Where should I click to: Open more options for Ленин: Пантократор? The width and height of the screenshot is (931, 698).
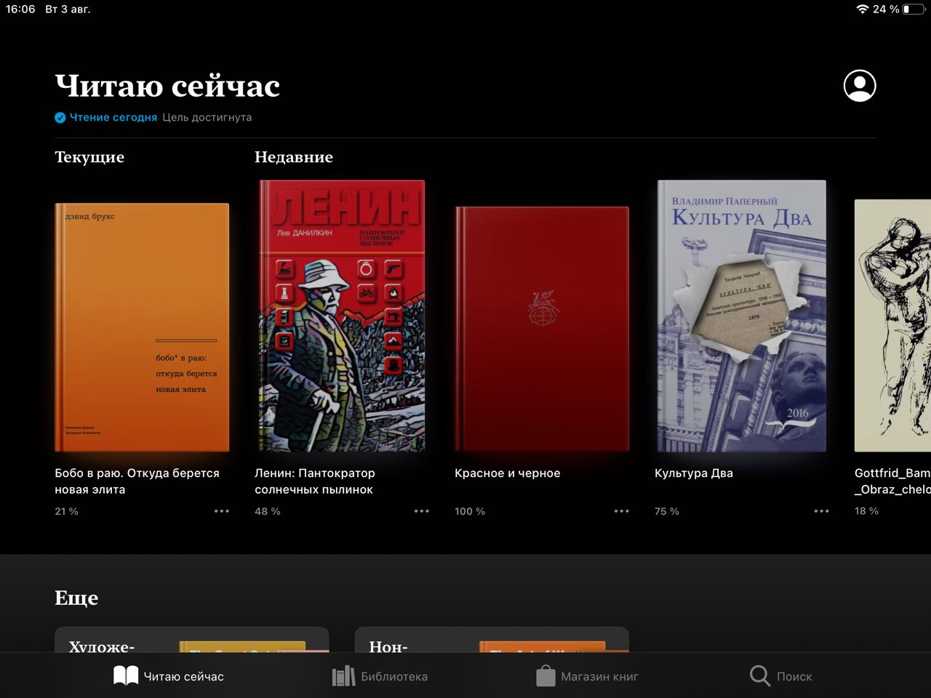(x=422, y=511)
